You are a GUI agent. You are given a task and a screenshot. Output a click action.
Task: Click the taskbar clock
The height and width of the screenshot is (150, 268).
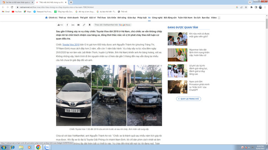point(260,147)
